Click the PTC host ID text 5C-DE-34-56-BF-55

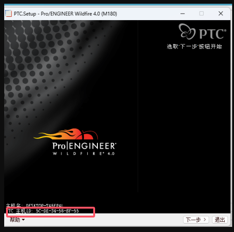(57, 211)
